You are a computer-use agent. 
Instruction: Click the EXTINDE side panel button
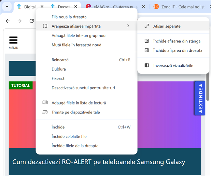click(x=200, y=98)
